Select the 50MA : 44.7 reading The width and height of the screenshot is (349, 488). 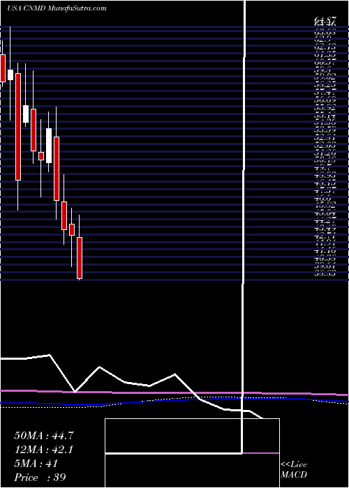pos(44,436)
